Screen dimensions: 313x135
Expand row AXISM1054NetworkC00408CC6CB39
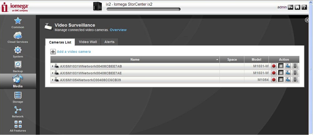tap(53, 80)
